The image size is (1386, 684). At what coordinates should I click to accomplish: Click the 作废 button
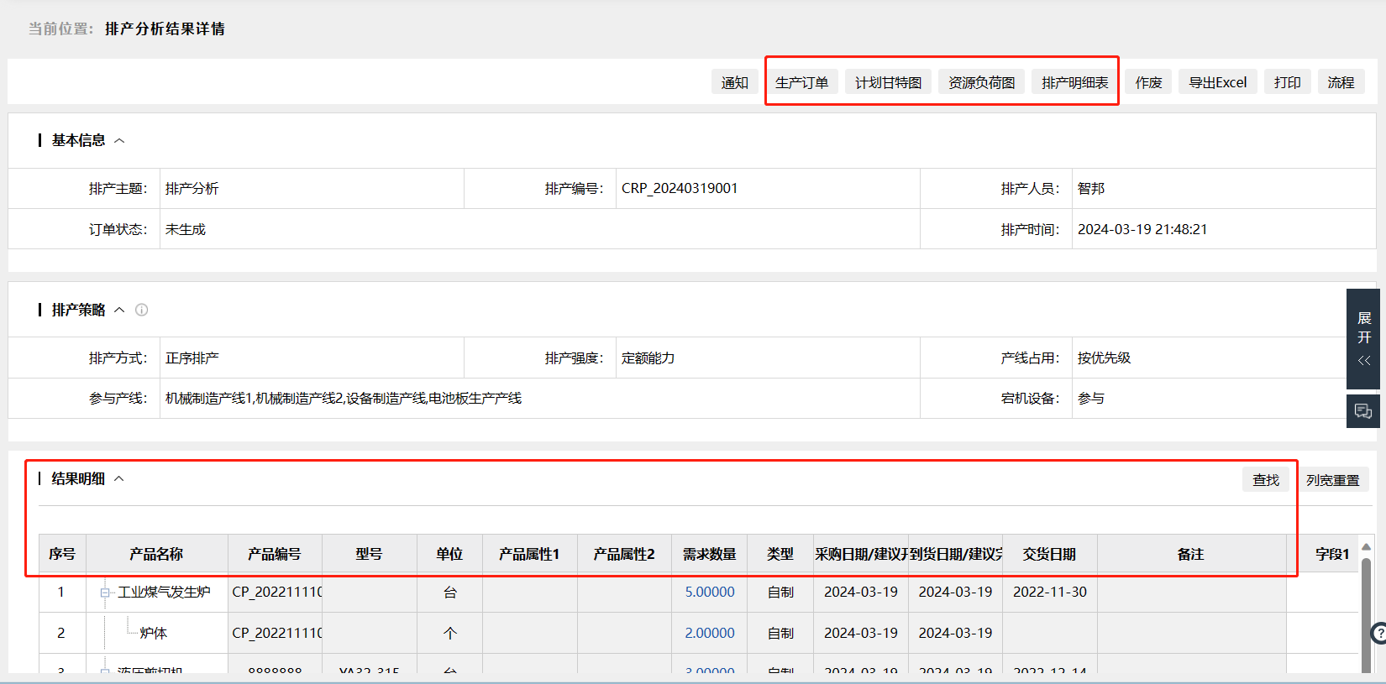point(1148,82)
